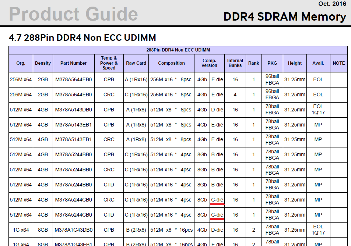Click '8Gb' in the M378A5244BB0 CTD row

202,185
